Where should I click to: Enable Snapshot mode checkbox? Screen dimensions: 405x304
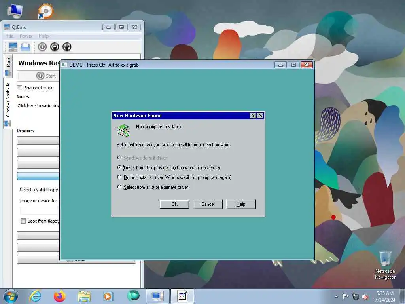pos(20,87)
